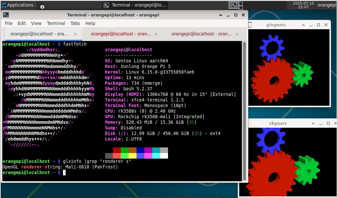The width and height of the screenshot is (338, 198).
Task: Close the third terminal tab with its x
Action: 237,34
